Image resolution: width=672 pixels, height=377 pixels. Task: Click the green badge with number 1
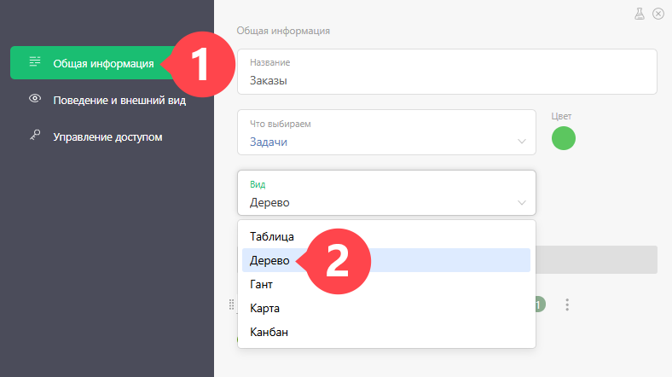[540, 304]
